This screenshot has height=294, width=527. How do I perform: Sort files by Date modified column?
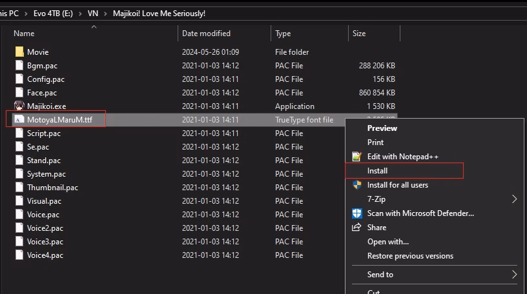[206, 34]
